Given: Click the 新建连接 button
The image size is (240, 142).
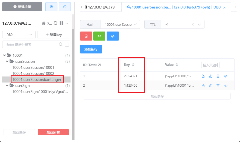Looking at the screenshot, I should (x=22, y=7).
